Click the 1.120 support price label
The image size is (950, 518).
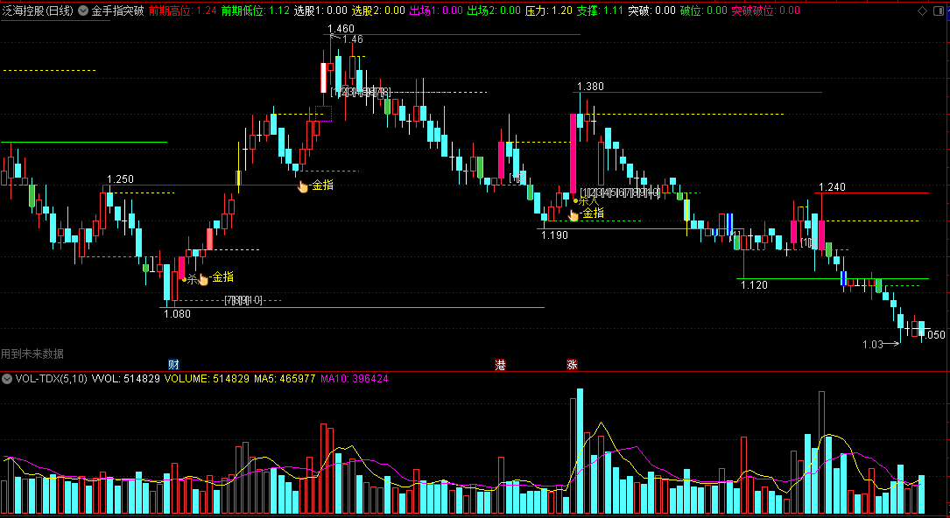tap(754, 285)
